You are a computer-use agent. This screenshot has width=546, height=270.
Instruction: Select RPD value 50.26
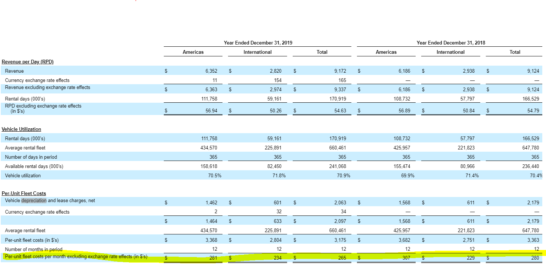pyautogui.click(x=276, y=111)
